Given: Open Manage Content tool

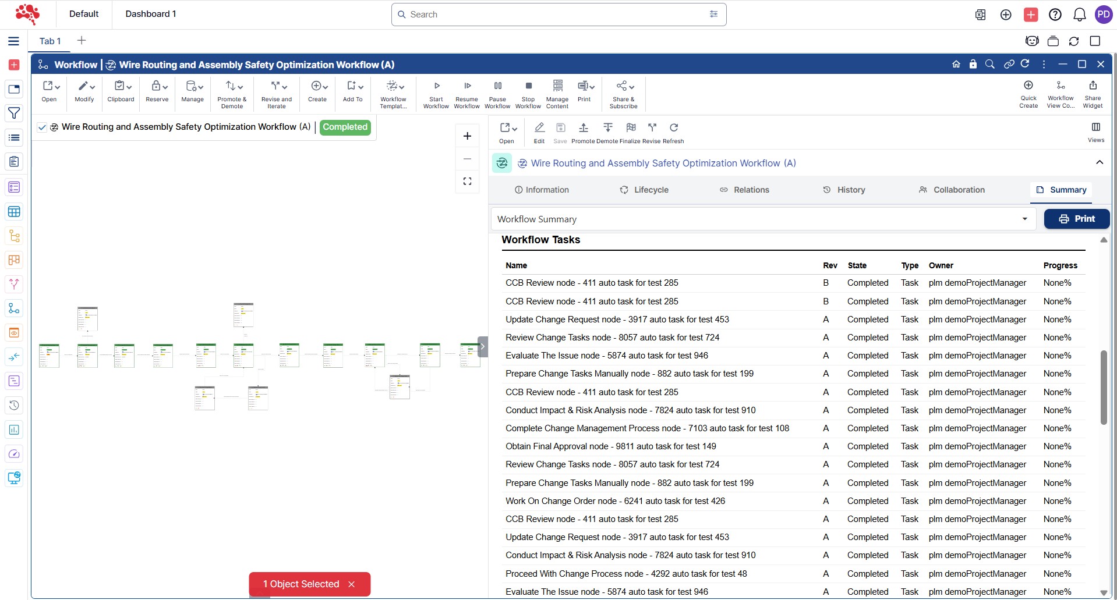Looking at the screenshot, I should pos(557,86).
